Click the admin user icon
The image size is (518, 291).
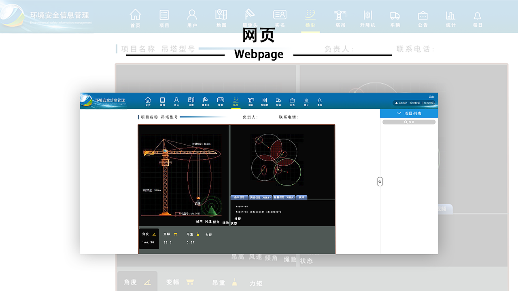coord(397,103)
